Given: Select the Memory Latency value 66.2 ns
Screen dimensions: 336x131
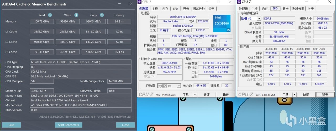Looking at the screenshot, I should 119,21.
